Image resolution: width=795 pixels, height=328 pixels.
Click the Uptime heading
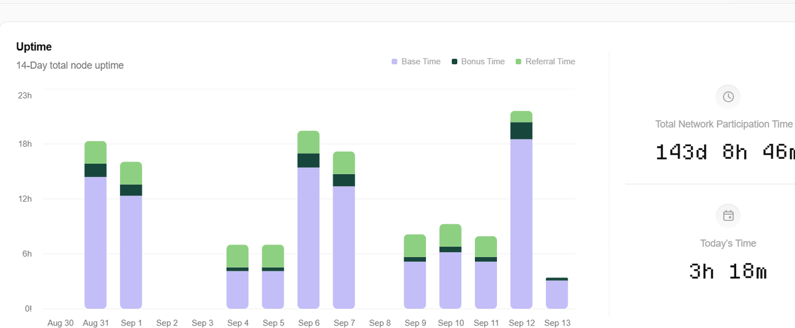(x=34, y=47)
